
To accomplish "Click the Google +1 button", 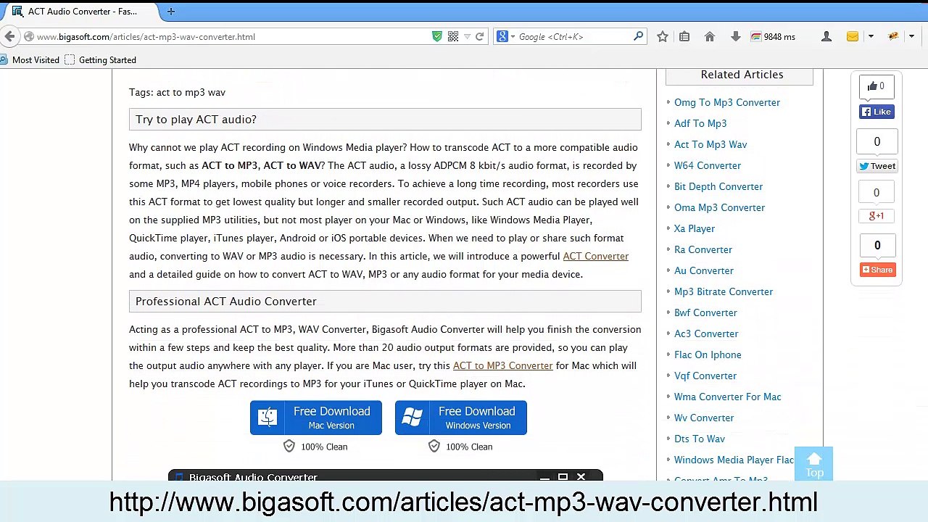I will point(877,216).
